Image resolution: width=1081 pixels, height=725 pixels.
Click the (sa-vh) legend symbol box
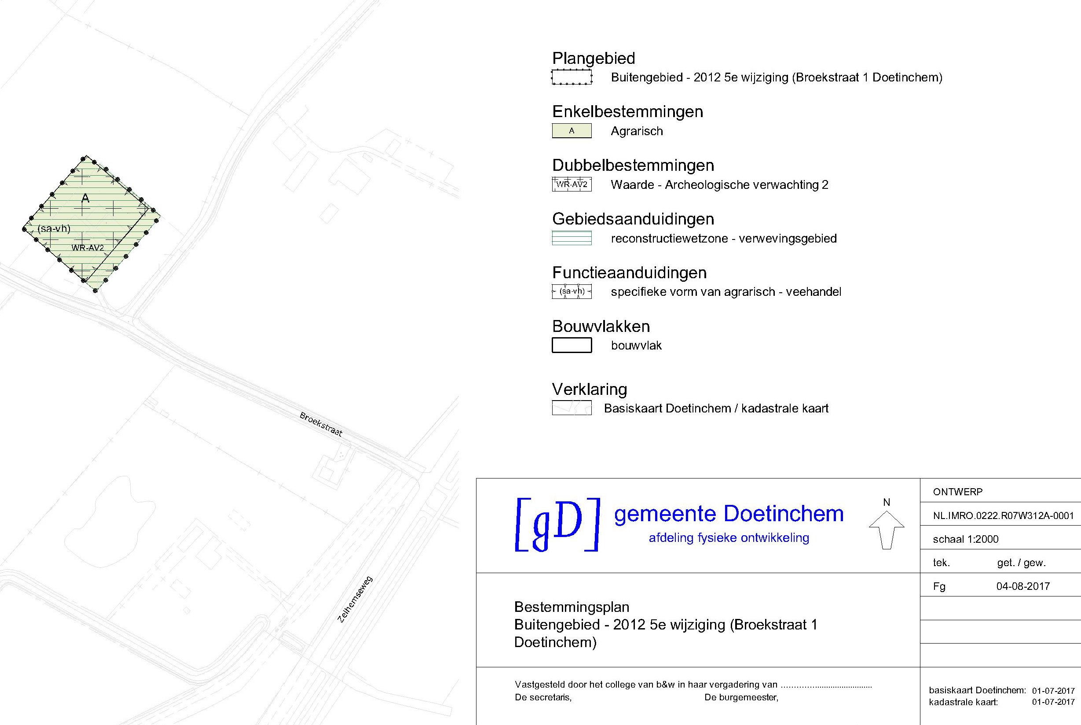tap(572, 291)
